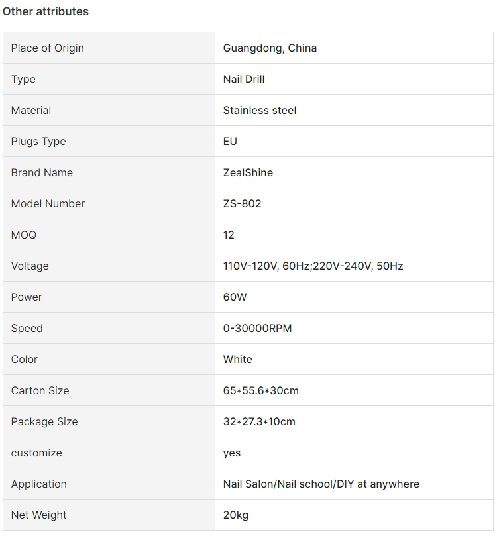Select the 'ZS-802' model number

pos(242,203)
